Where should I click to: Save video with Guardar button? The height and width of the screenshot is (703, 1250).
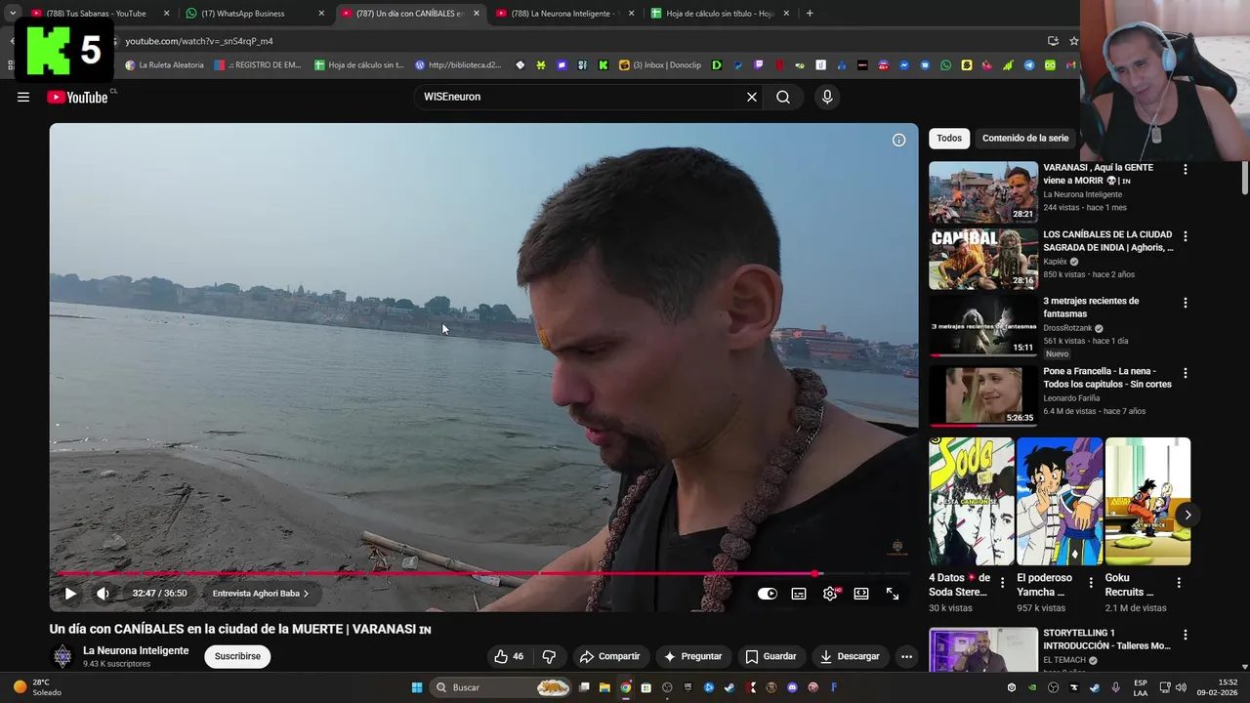770,656
